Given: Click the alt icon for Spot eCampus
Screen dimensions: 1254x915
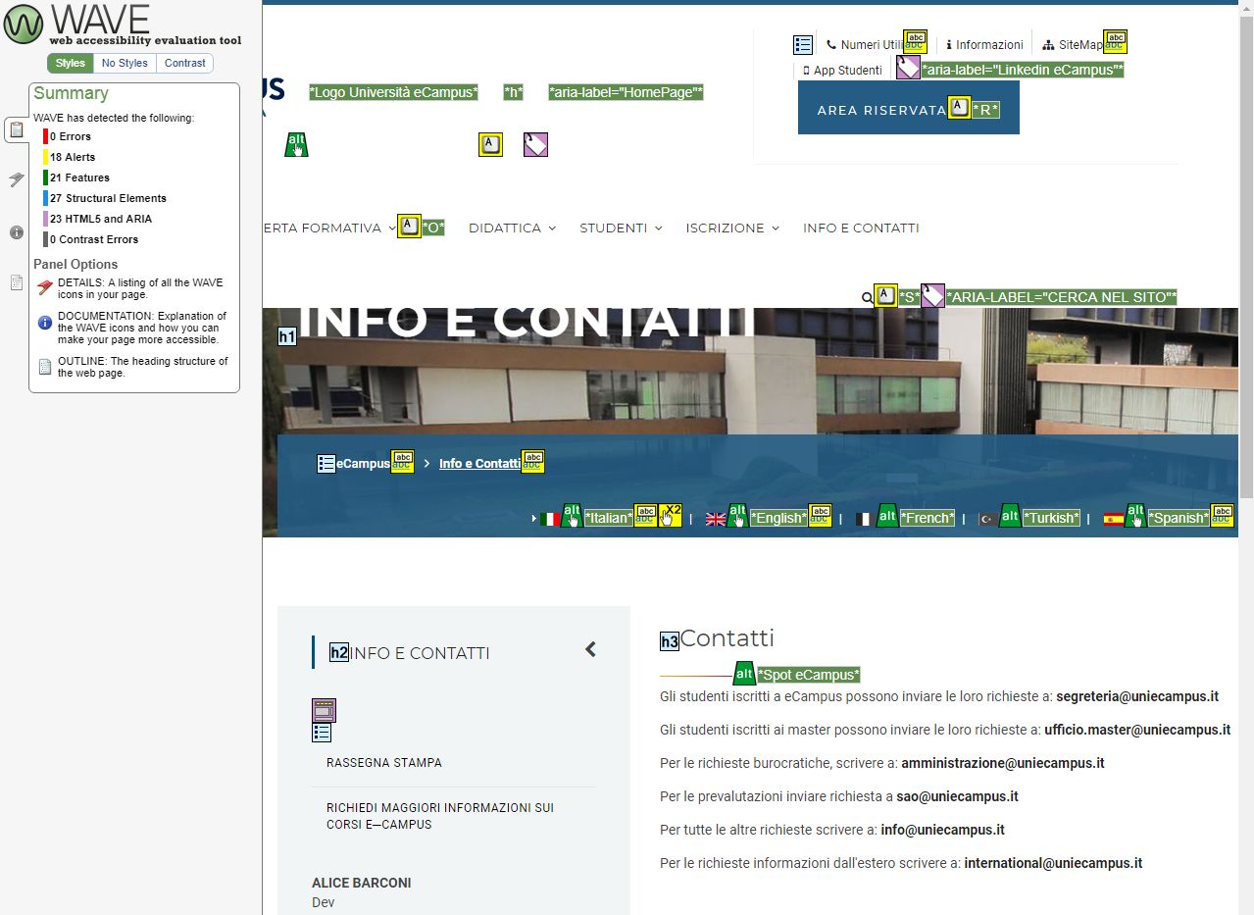Looking at the screenshot, I should pos(745,673).
